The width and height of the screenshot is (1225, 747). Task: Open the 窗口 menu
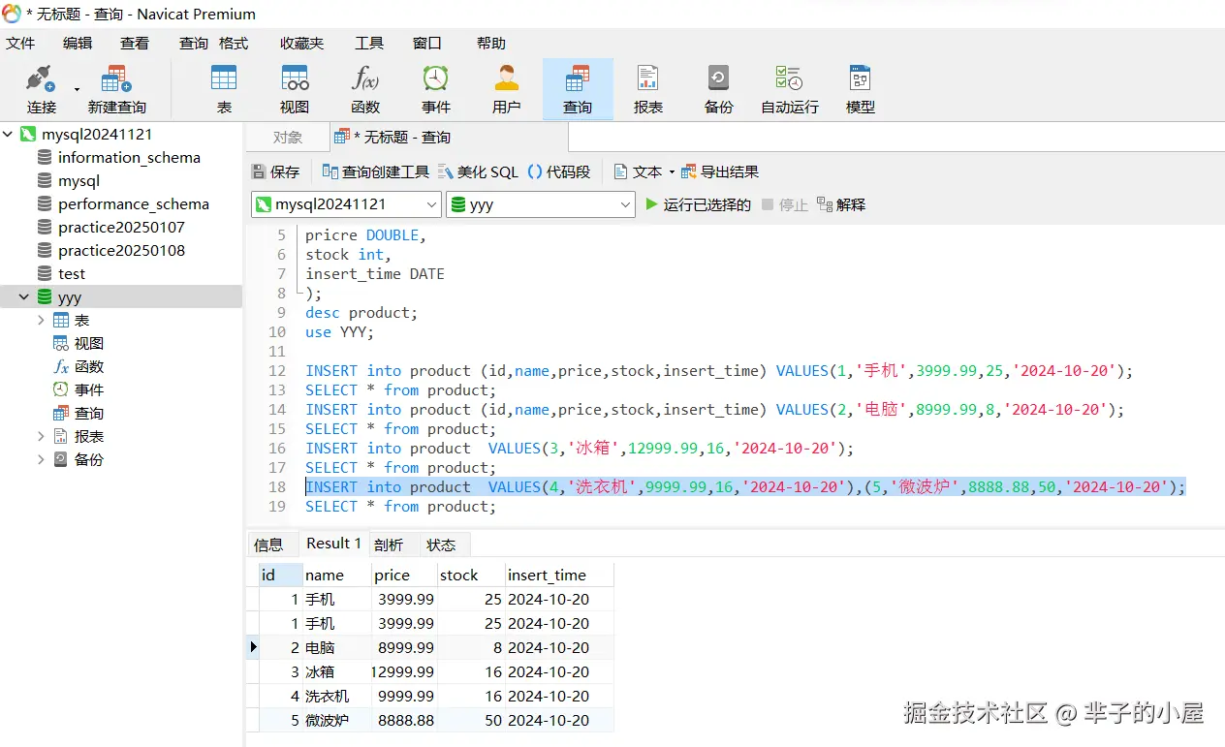coord(427,43)
